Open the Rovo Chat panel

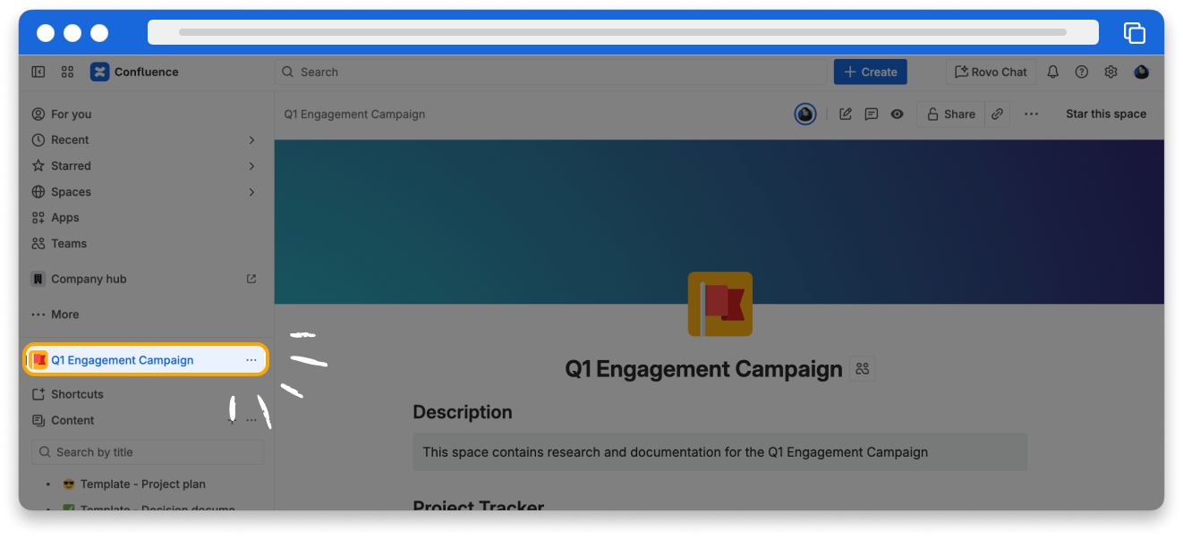pyautogui.click(x=991, y=72)
